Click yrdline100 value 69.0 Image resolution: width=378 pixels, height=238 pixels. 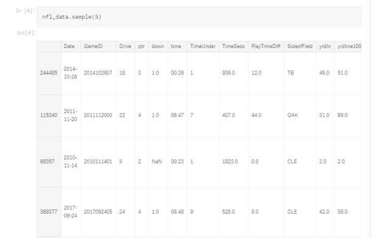pos(343,115)
